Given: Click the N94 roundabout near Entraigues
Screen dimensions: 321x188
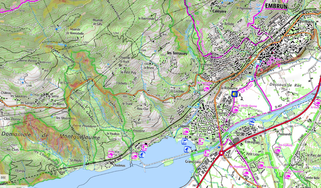Looking at the screenshot, I should point(221,153).
